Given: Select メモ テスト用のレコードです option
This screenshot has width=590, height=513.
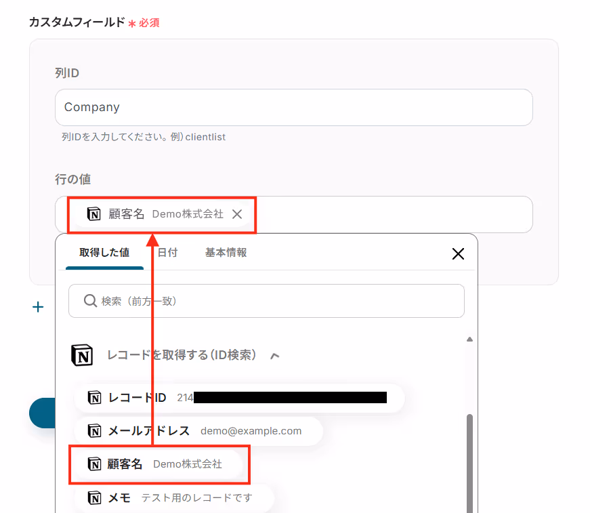Looking at the screenshot, I should coord(174,498).
